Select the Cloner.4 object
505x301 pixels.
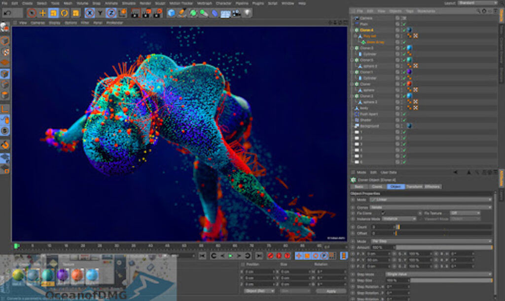366,30
